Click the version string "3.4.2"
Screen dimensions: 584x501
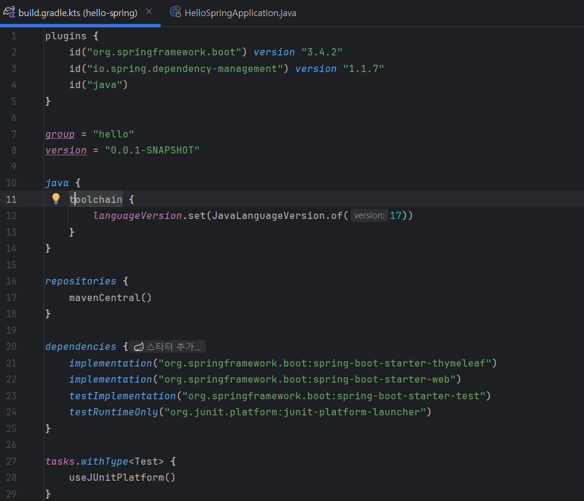click(322, 52)
